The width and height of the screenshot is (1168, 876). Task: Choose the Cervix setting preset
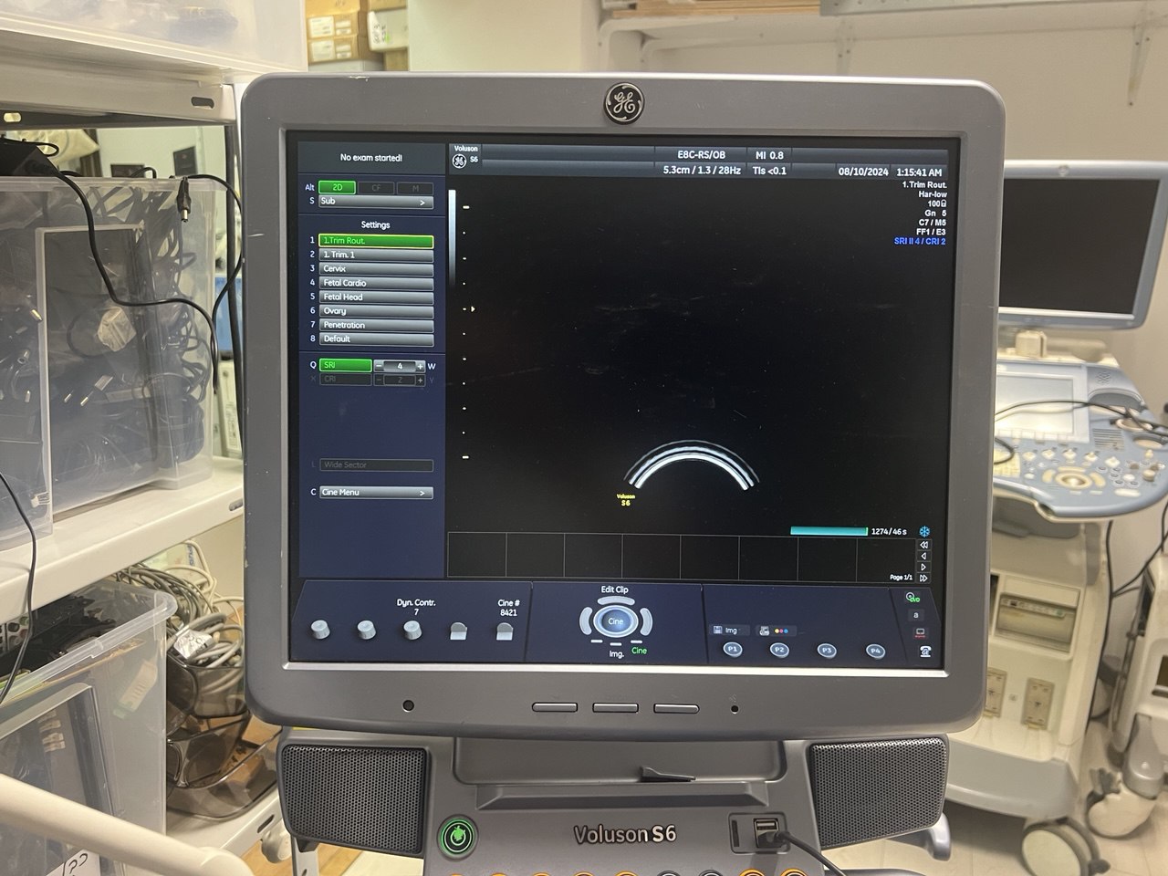375,268
